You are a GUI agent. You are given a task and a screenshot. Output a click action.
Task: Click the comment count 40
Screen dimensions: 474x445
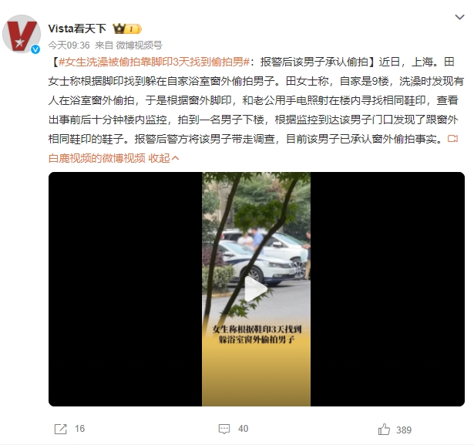243,429
